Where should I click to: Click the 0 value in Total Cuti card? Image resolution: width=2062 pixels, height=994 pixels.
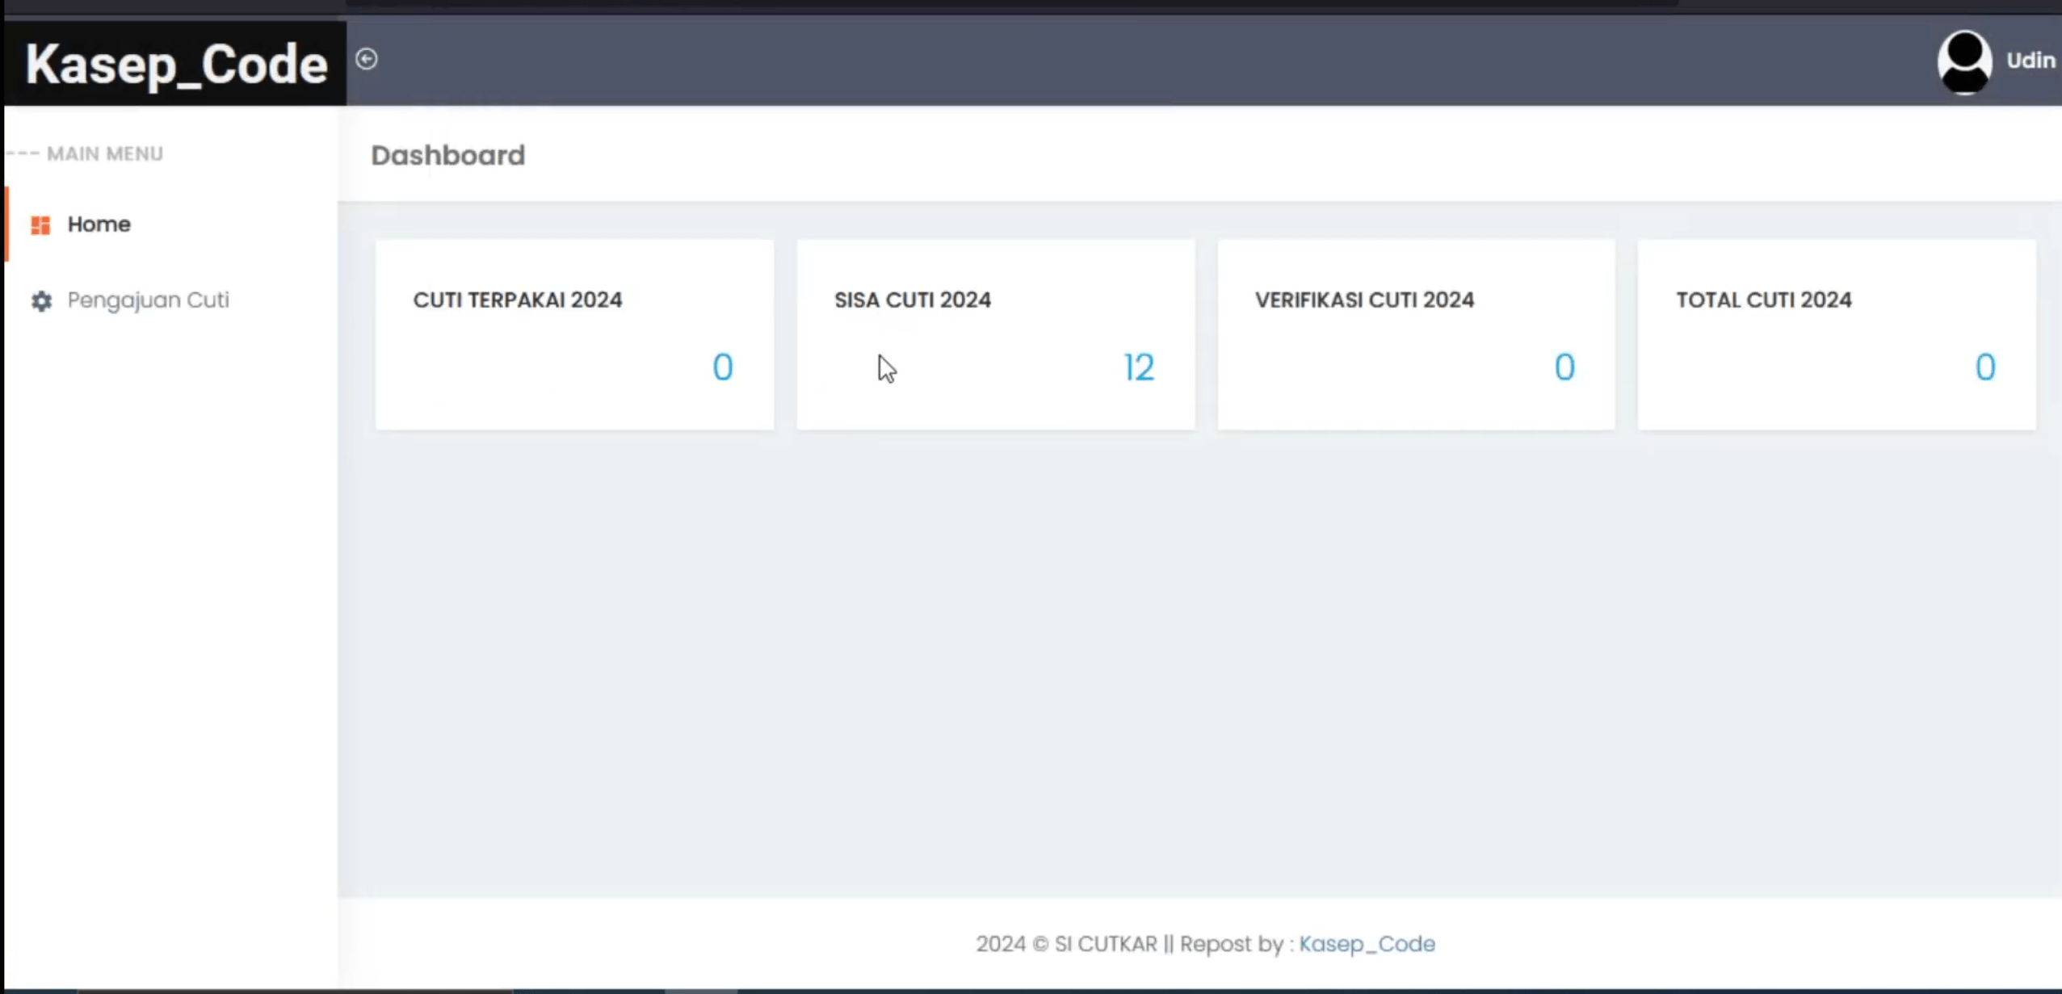pos(1985,368)
